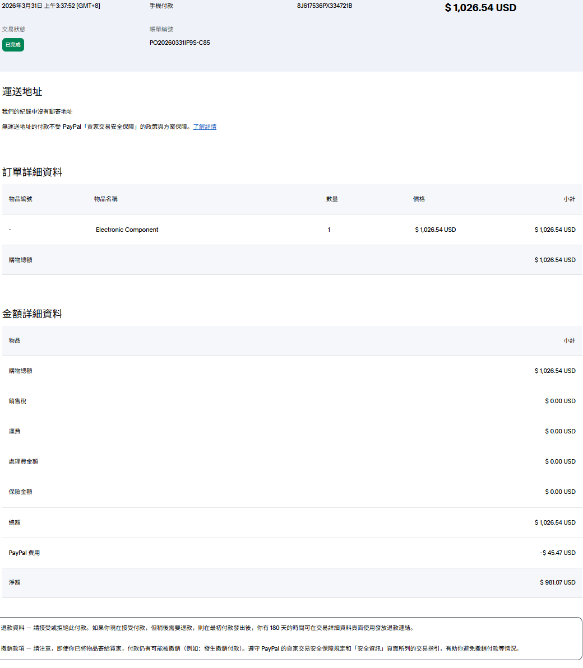Viewport: 583px width, 668px height.
Task: Click the 運送地址 section heading
Action: coord(22,92)
